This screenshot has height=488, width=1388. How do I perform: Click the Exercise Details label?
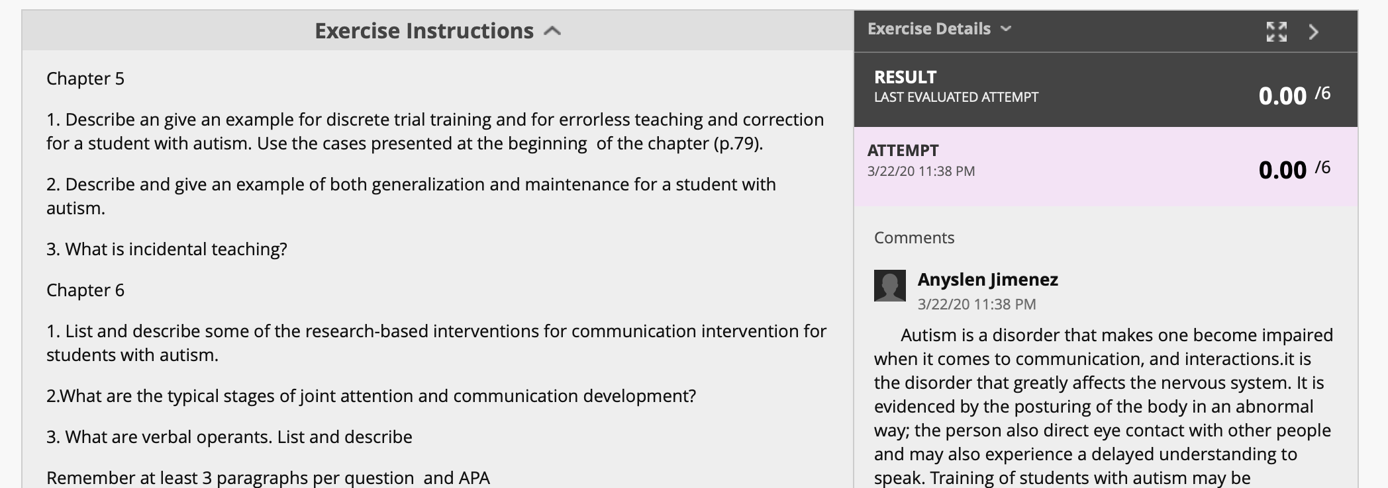coord(929,29)
